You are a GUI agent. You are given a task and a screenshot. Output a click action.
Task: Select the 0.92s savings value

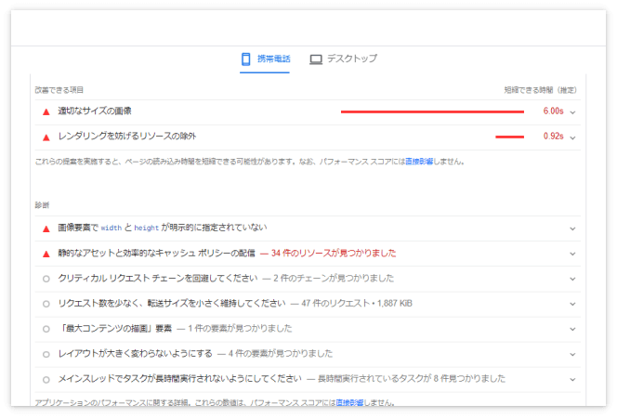553,137
